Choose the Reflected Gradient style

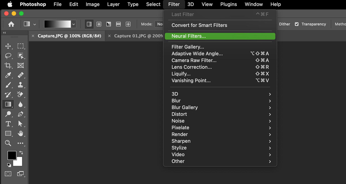click(x=118, y=24)
